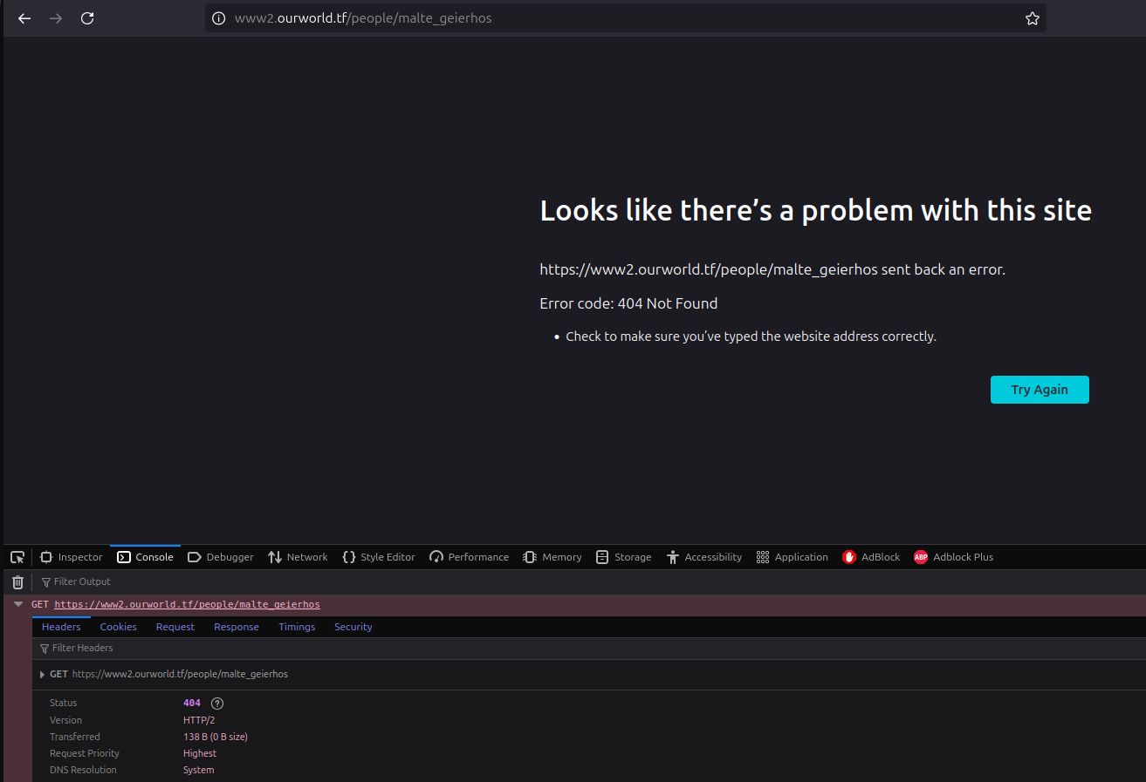Open the logged request URL link
The height and width of the screenshot is (782, 1146).
click(x=187, y=604)
